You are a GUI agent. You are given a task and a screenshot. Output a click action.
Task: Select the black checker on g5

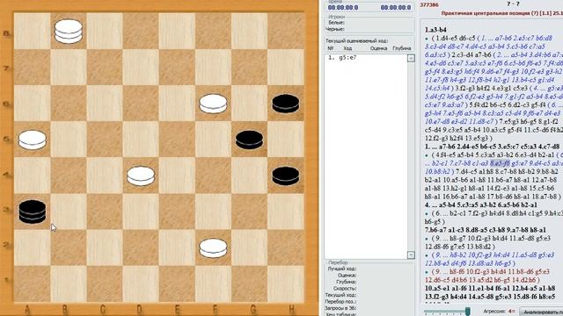pyautogui.click(x=250, y=140)
